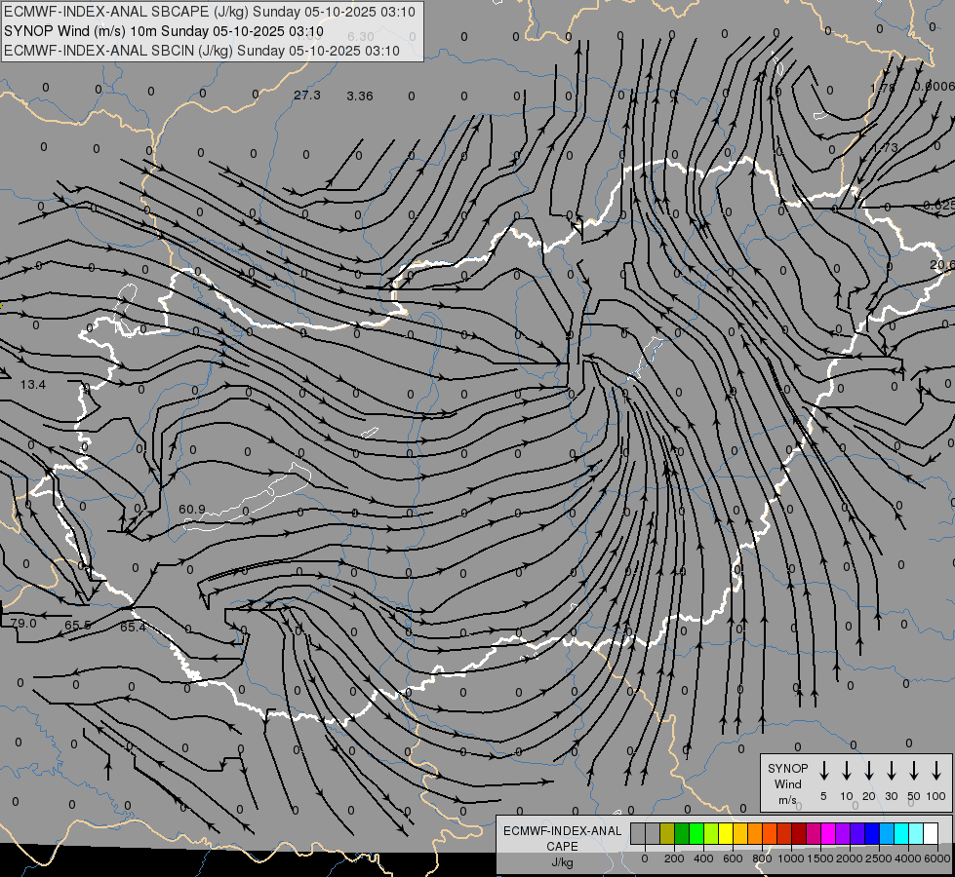Click the 27.3 CAPE value on the map

(x=307, y=95)
